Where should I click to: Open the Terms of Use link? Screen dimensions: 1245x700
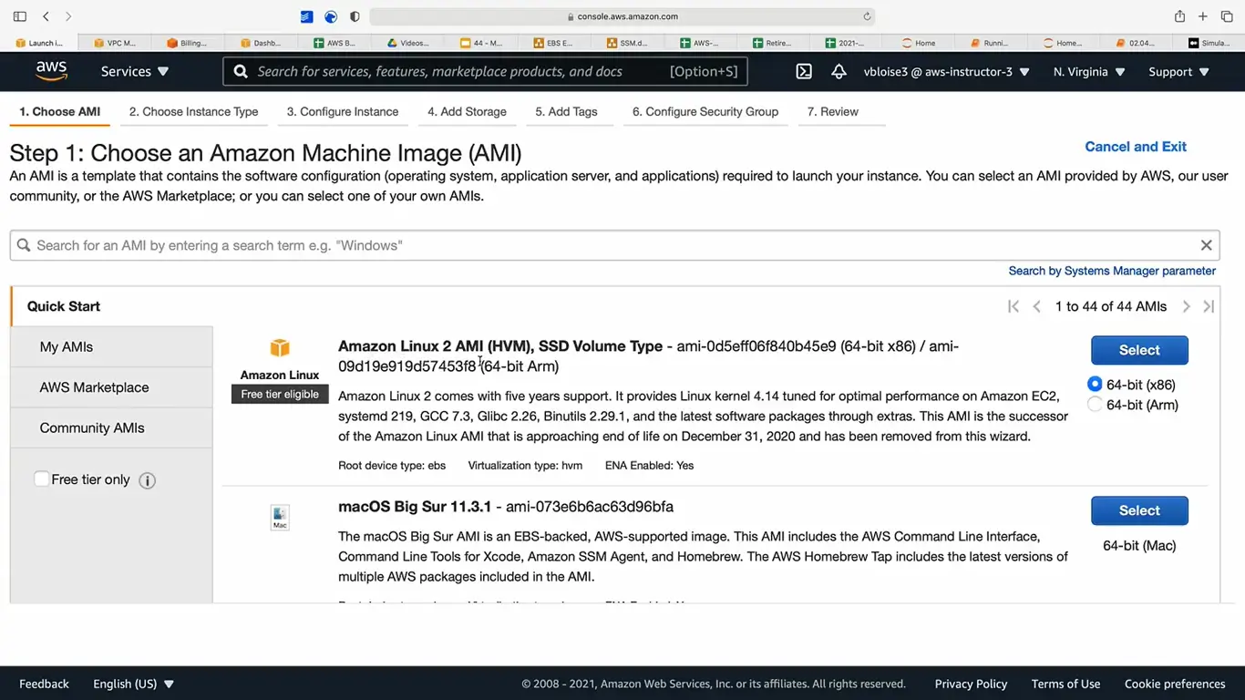click(1065, 684)
